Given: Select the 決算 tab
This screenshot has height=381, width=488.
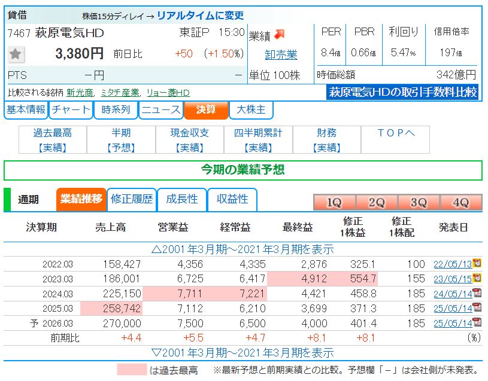Looking at the screenshot, I should [x=206, y=109].
